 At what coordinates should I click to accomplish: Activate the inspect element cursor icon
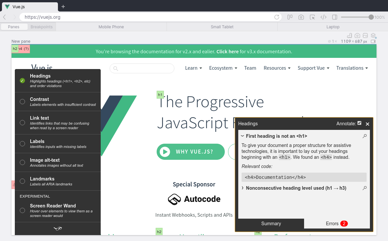click(x=312, y=17)
